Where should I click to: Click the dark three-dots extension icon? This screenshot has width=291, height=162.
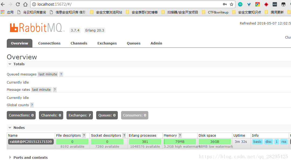pyautogui.click(x=275, y=4)
